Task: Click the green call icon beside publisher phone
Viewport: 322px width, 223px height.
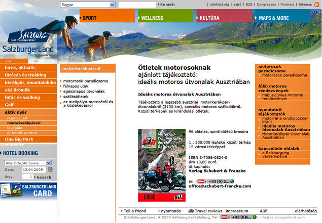Action: click(232, 181)
